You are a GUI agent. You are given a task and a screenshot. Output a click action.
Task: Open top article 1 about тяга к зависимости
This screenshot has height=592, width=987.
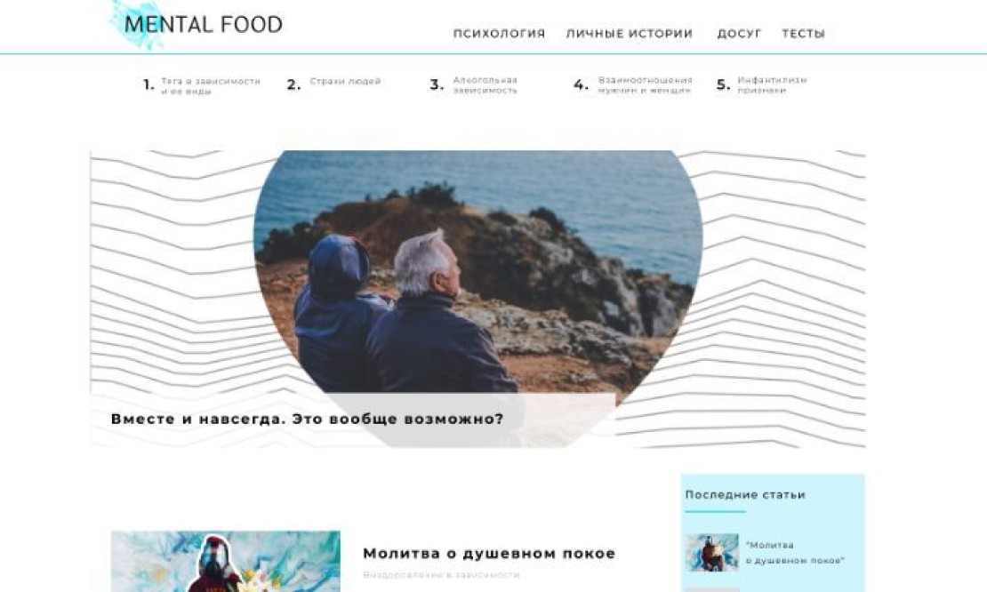(x=210, y=86)
